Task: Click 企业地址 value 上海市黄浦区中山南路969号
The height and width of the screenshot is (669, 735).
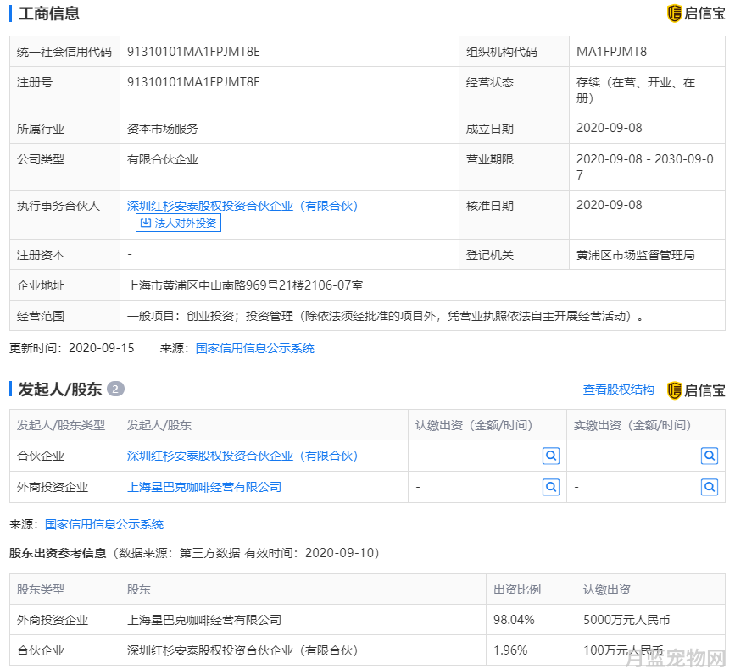Action: coord(245,285)
